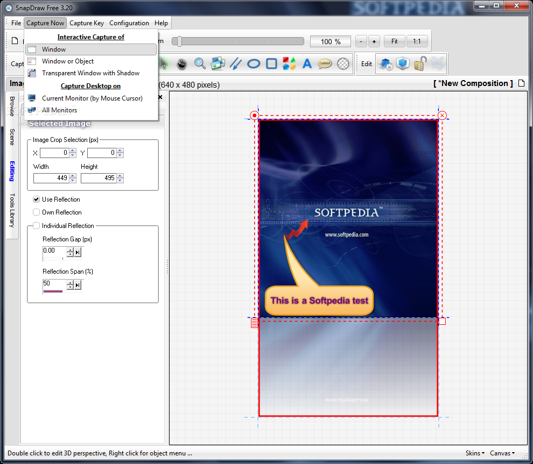
Task: Open the Skins dropdown
Action: tap(475, 453)
